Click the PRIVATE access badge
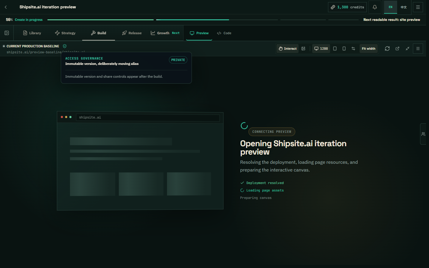Viewport: 429px width, 268px height. 178,60
